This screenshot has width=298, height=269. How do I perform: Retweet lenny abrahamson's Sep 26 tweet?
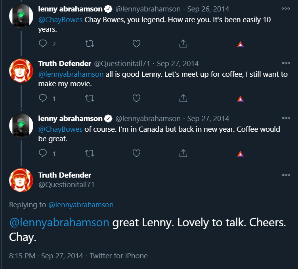coord(90,44)
